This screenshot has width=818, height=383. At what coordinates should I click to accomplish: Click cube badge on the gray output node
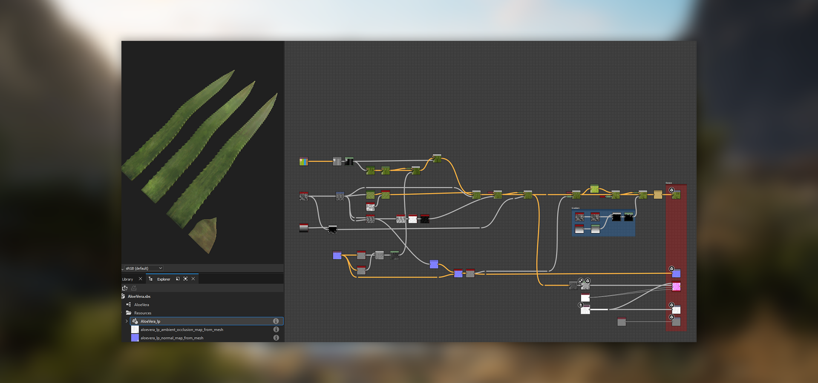pos(671,317)
